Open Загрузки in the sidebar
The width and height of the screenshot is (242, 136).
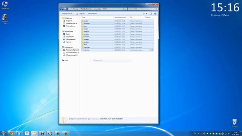(68, 21)
